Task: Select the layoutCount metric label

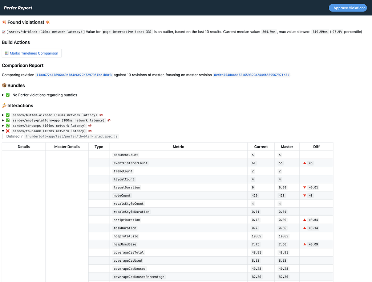Action: pyautogui.click(x=124, y=179)
